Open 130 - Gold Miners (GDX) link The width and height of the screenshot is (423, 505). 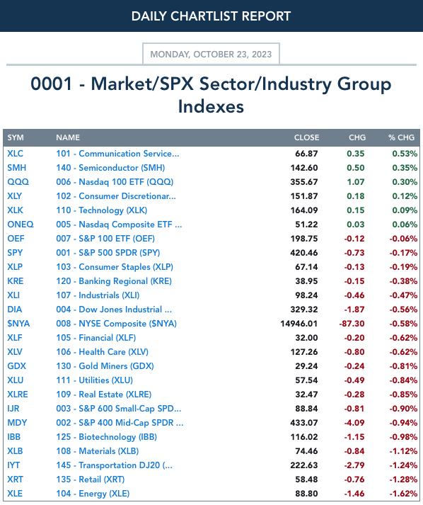click(105, 366)
